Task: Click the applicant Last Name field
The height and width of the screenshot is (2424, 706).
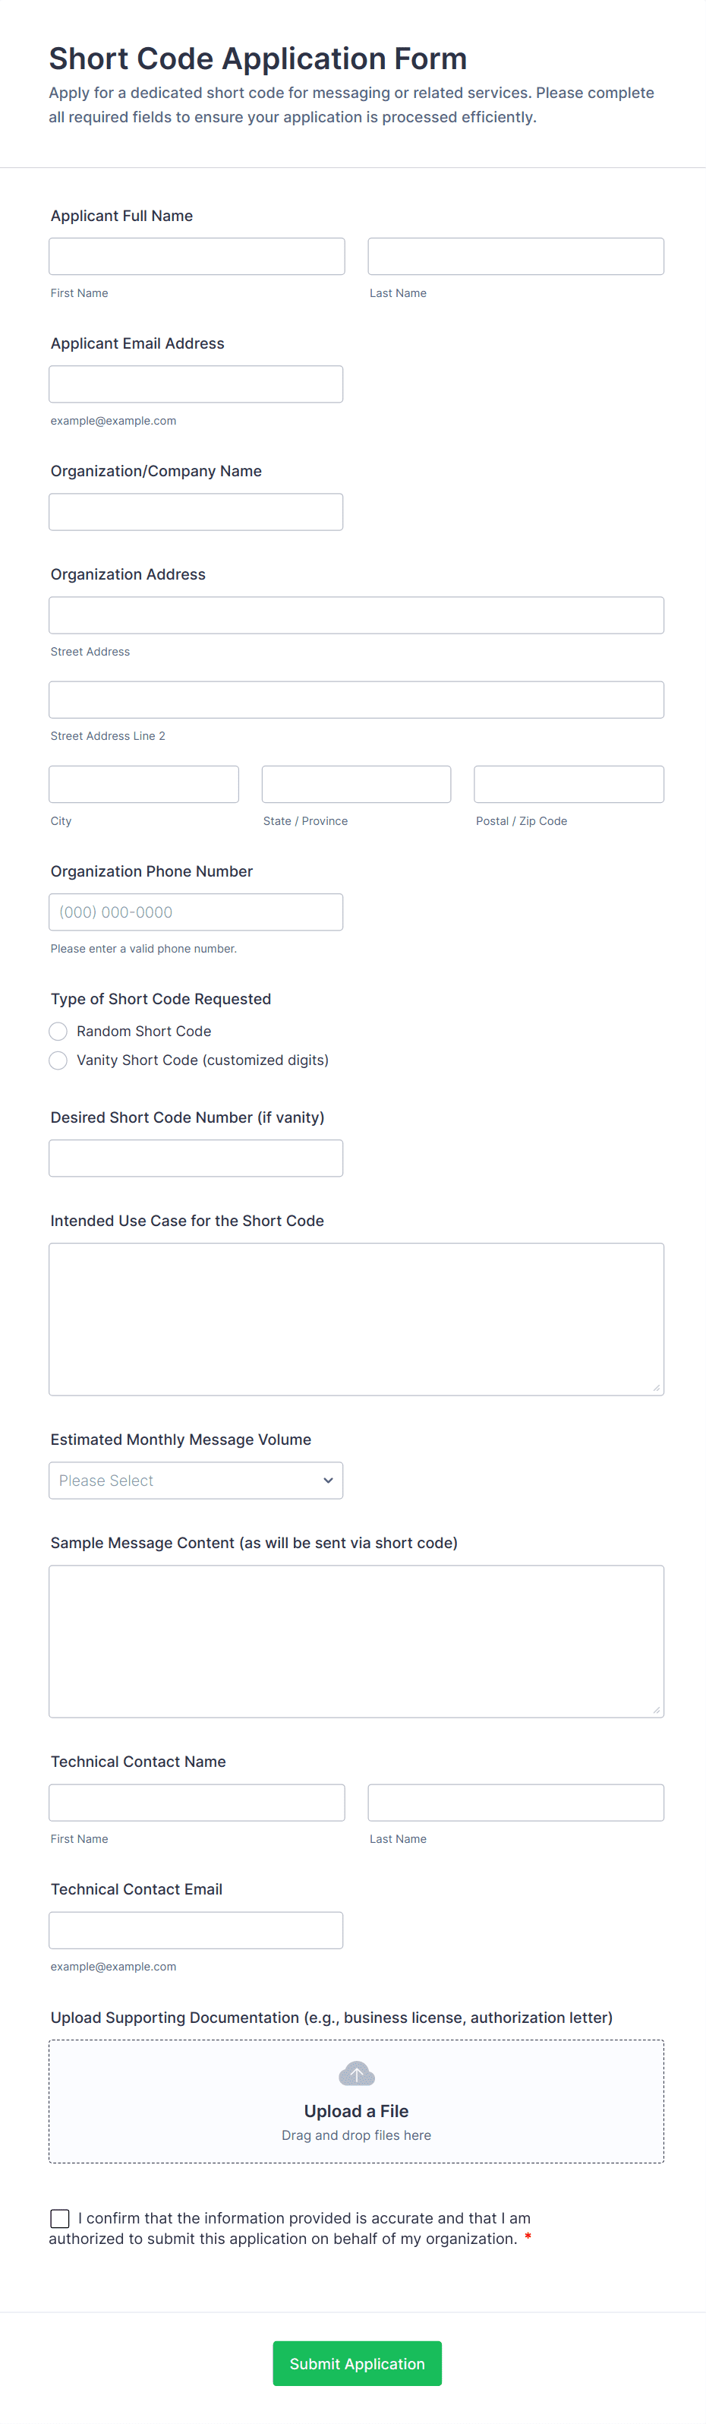Action: tap(515, 256)
